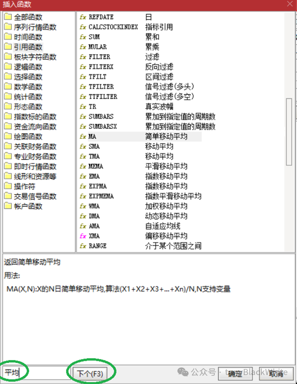Cancel with the 取消 button

tap(276, 374)
